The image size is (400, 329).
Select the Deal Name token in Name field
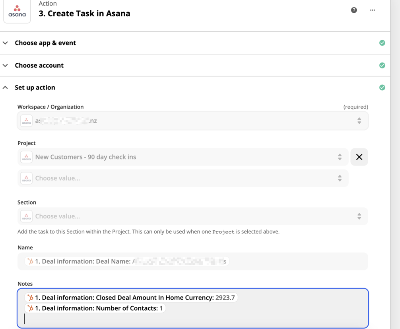(127, 261)
